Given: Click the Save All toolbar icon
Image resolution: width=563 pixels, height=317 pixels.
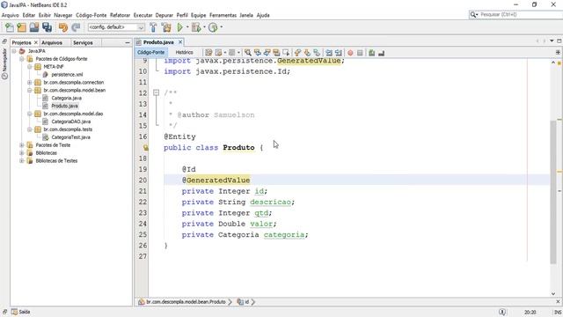Looking at the screenshot, I should tap(47, 27).
